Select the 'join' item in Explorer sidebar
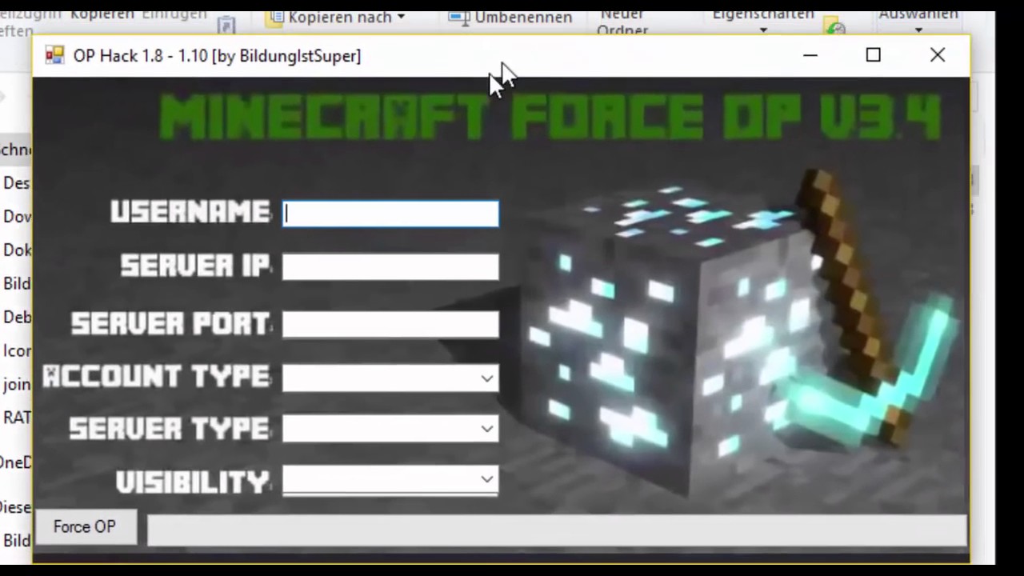 [16, 384]
